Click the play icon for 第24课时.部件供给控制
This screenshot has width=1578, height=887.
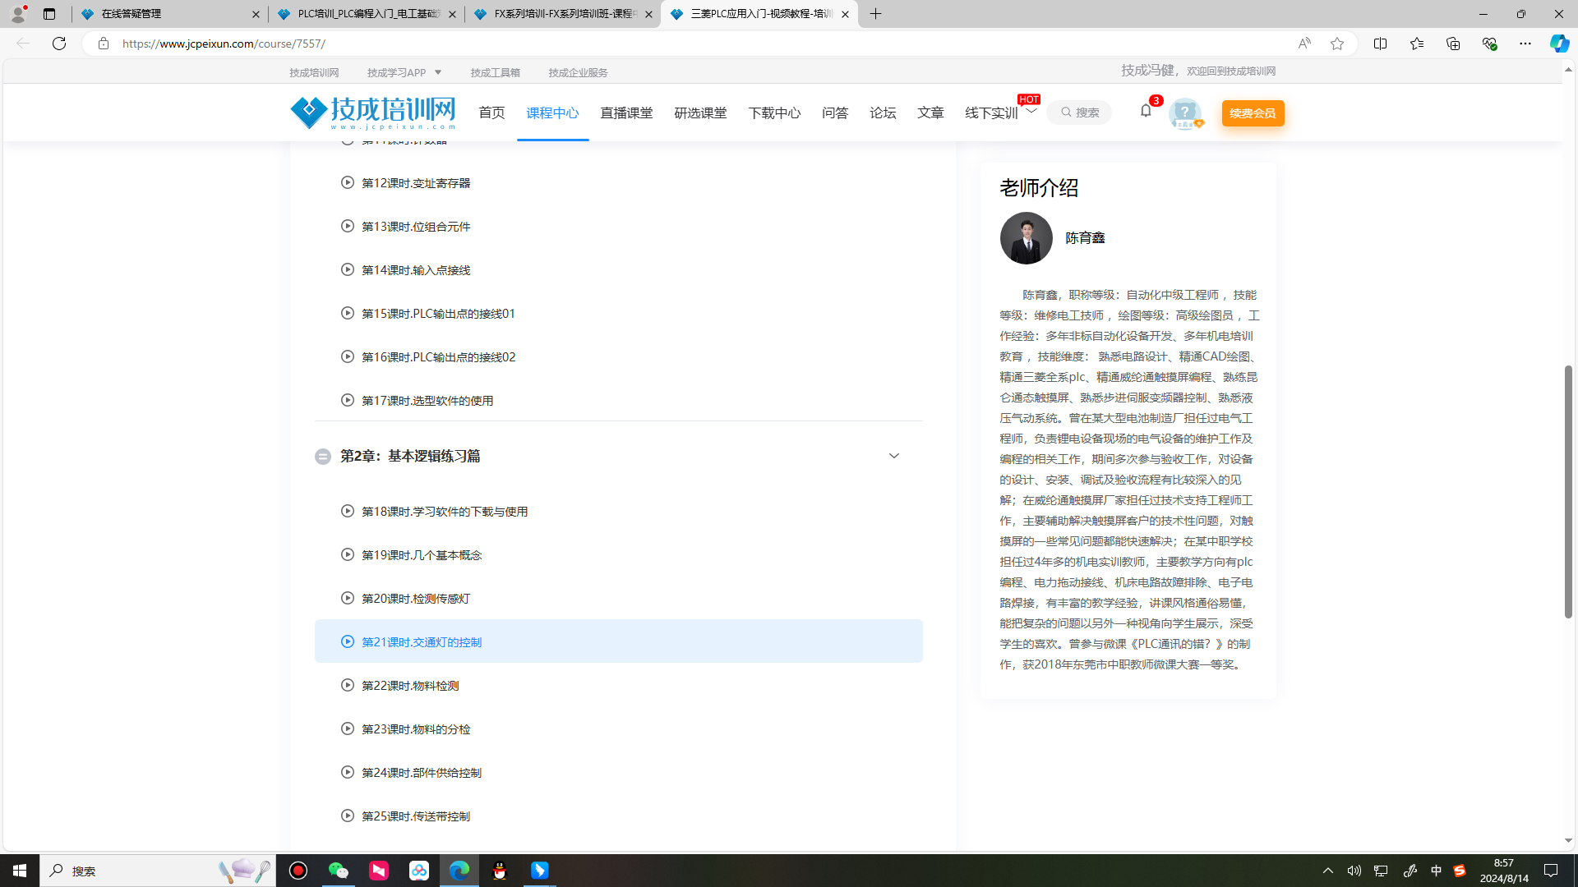click(x=348, y=772)
